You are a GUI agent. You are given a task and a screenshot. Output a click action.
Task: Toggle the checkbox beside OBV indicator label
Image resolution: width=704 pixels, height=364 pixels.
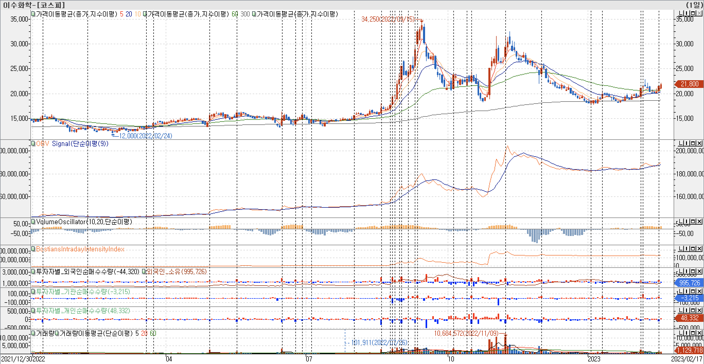[33, 144]
